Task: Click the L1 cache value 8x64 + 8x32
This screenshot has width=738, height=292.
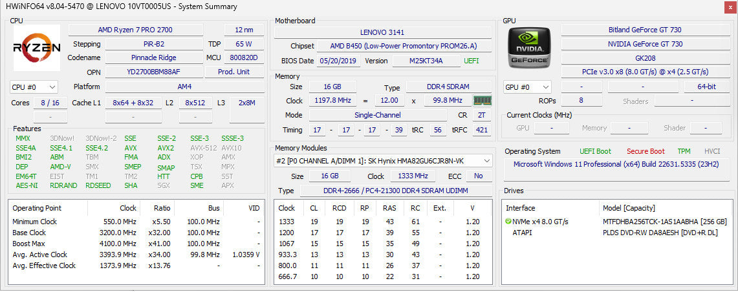Action: [133, 103]
